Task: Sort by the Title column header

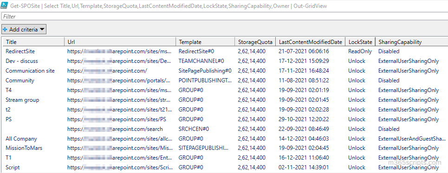Action: [33, 42]
